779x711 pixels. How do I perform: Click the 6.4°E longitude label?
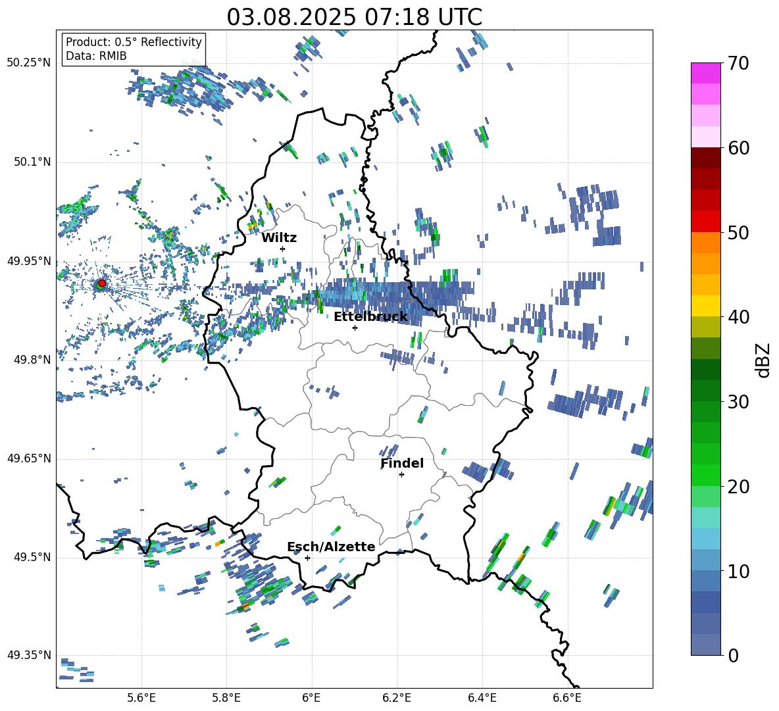(x=482, y=698)
